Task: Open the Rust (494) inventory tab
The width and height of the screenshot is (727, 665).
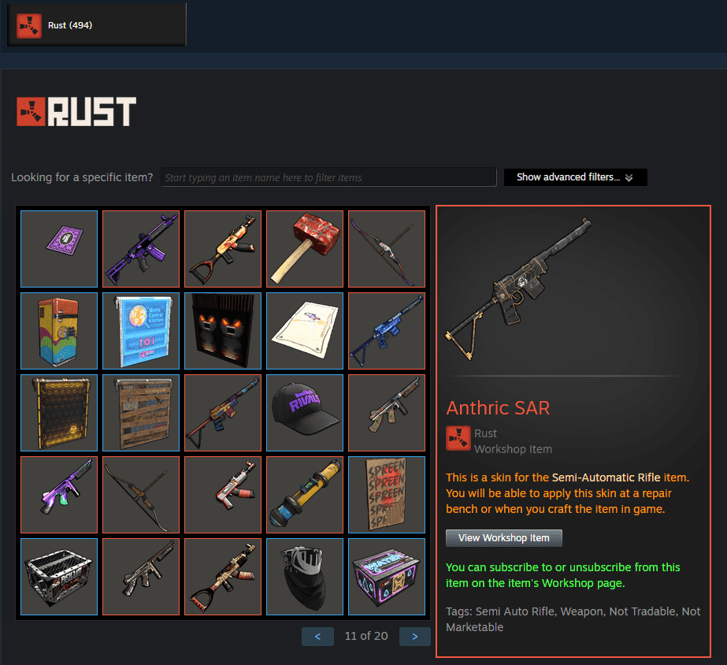Action: click(96, 25)
